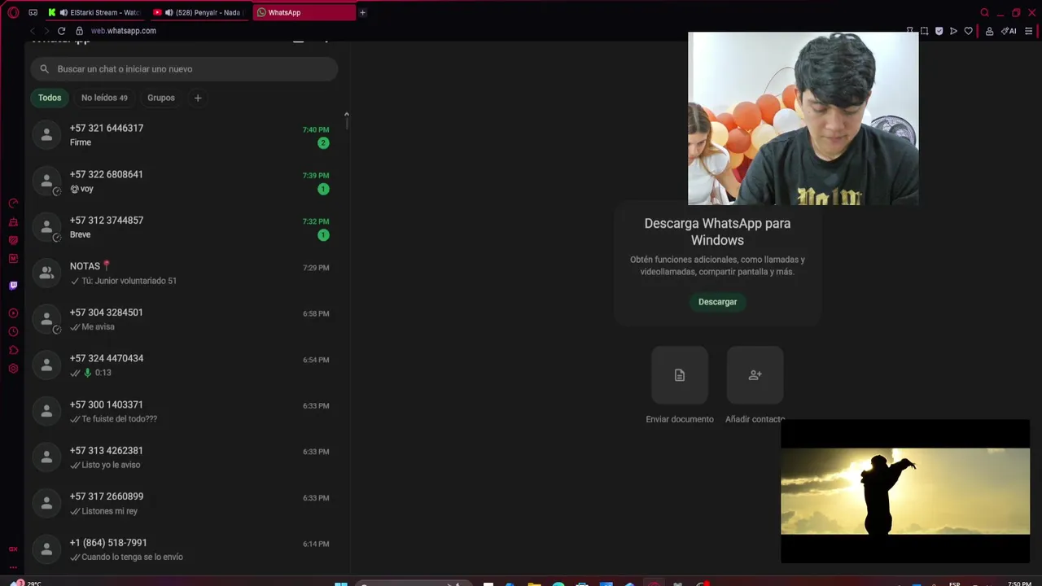
Task: Open chat with +1 (864) 518-7991
Action: pyautogui.click(x=184, y=549)
